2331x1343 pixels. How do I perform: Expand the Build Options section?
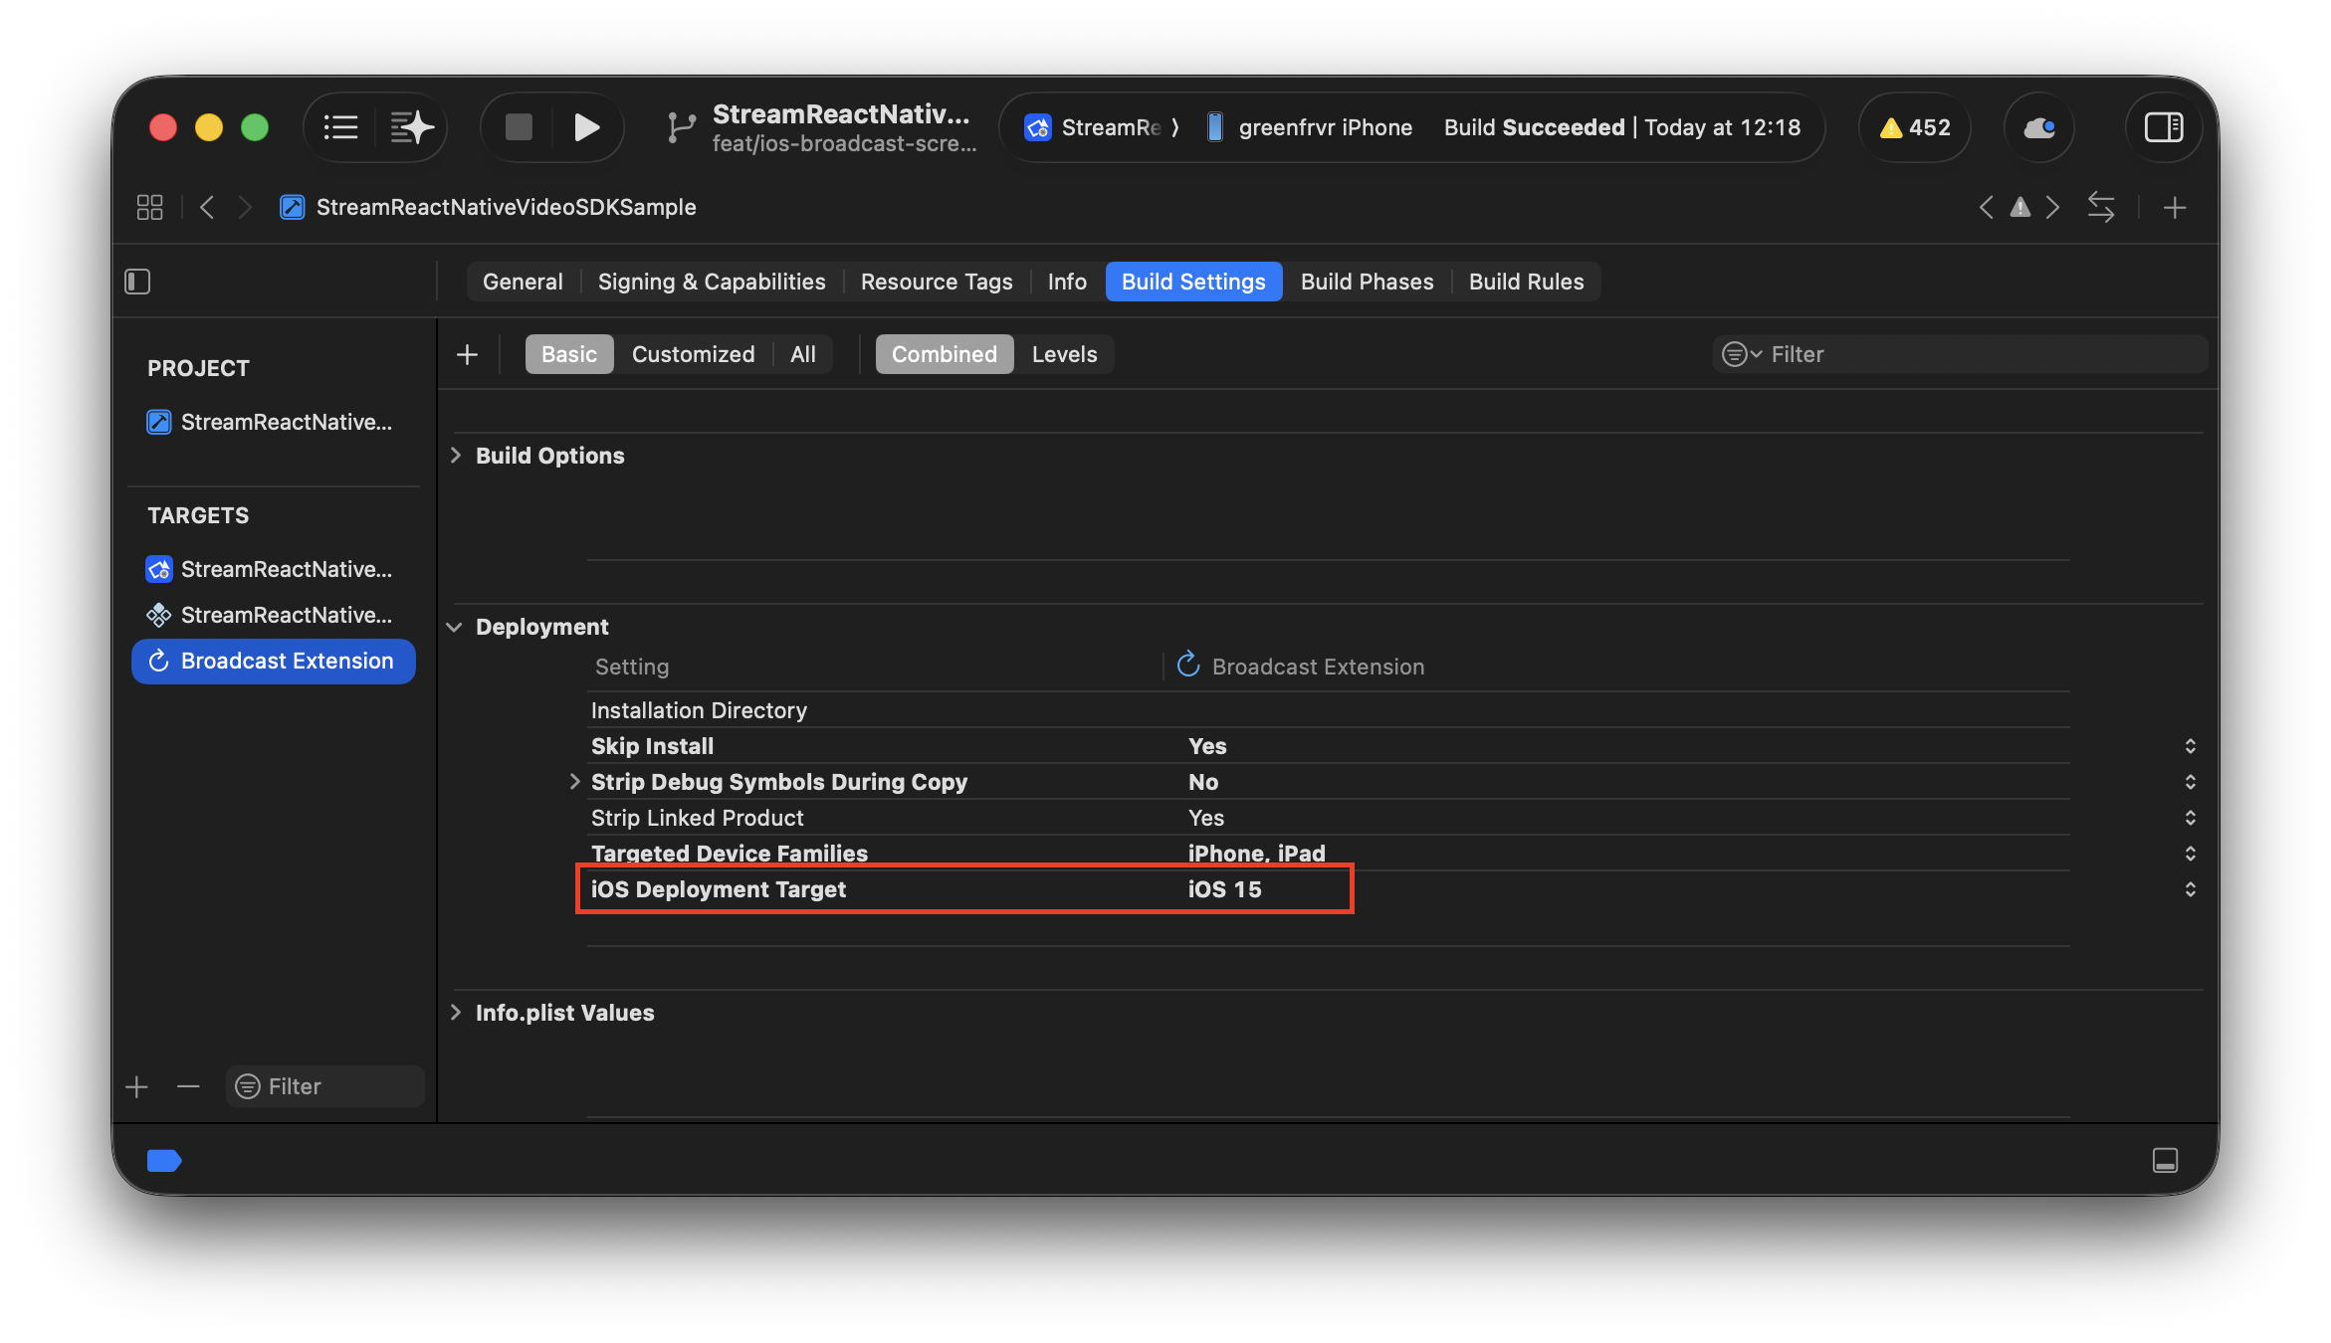pyautogui.click(x=456, y=455)
